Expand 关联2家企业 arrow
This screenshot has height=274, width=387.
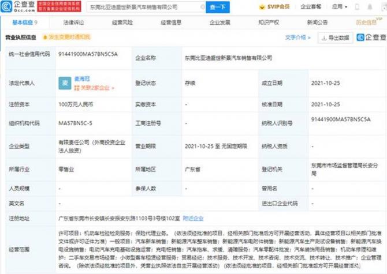[113, 88]
